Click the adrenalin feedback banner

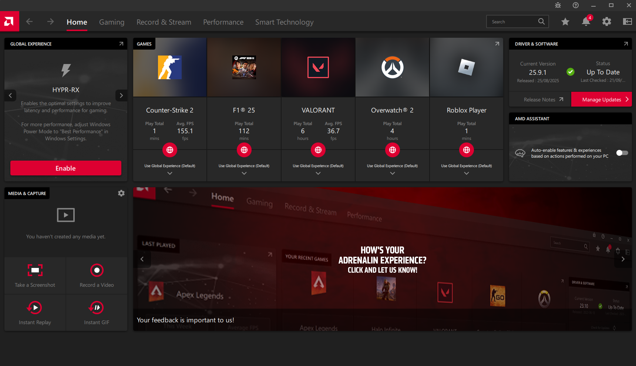[x=383, y=259]
